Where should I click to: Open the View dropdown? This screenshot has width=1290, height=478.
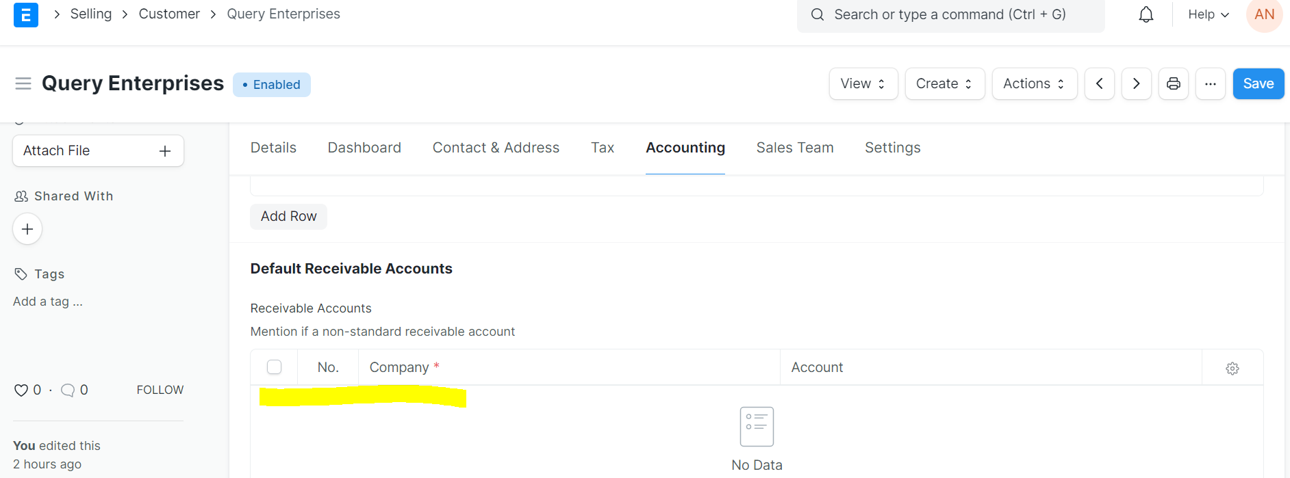point(863,83)
